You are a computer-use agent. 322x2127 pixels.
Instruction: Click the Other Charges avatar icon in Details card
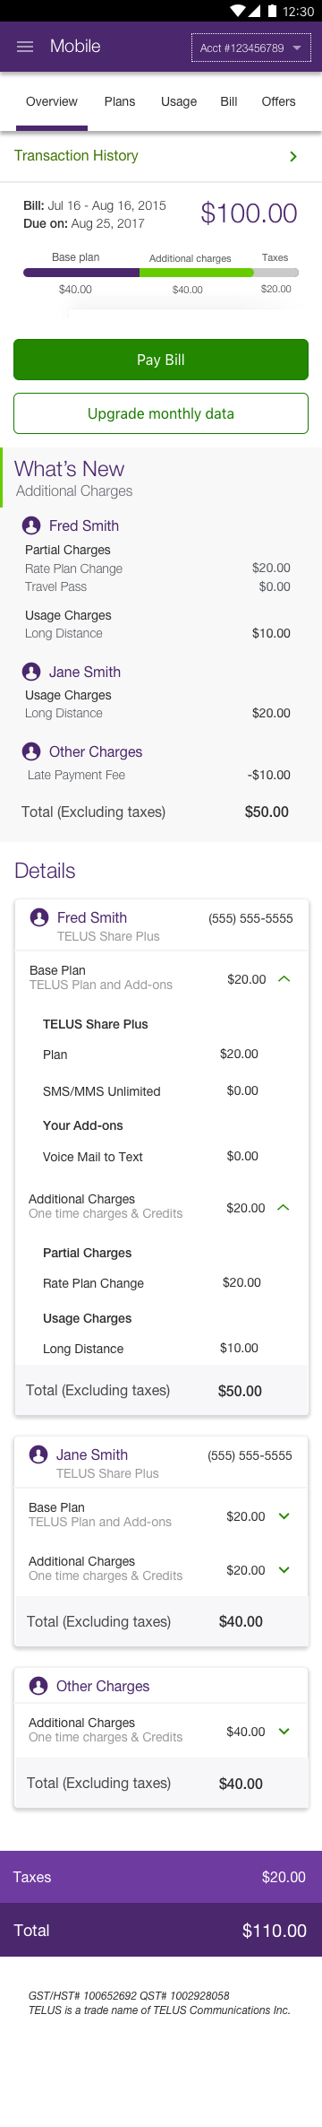(38, 1686)
